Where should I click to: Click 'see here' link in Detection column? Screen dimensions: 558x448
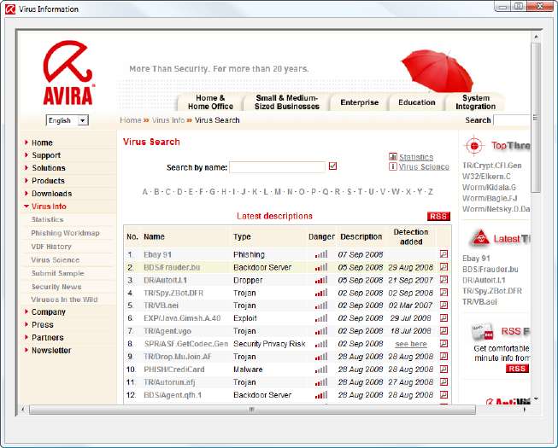point(410,344)
